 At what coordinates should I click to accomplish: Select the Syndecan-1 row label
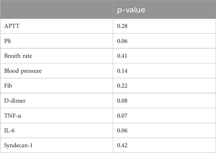coord(18,145)
